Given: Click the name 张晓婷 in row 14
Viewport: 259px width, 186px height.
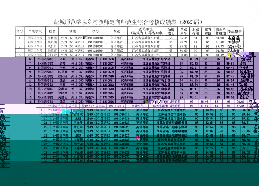Looking at the screenshot, I should point(63,93).
